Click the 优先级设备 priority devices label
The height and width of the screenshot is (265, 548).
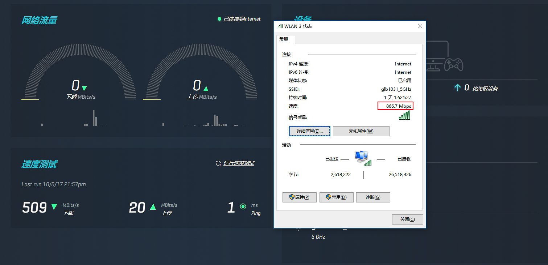click(x=485, y=88)
